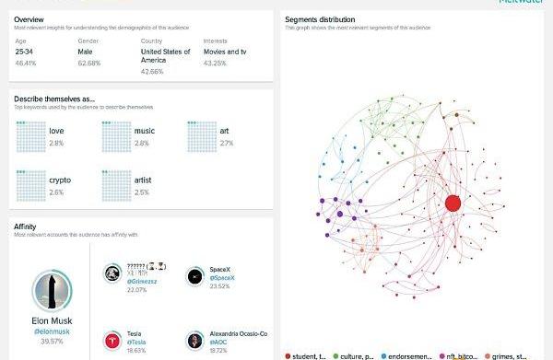This screenshot has height=360, width=553.
Task: Click the crypto keyword dot grid
Action: 31,186
